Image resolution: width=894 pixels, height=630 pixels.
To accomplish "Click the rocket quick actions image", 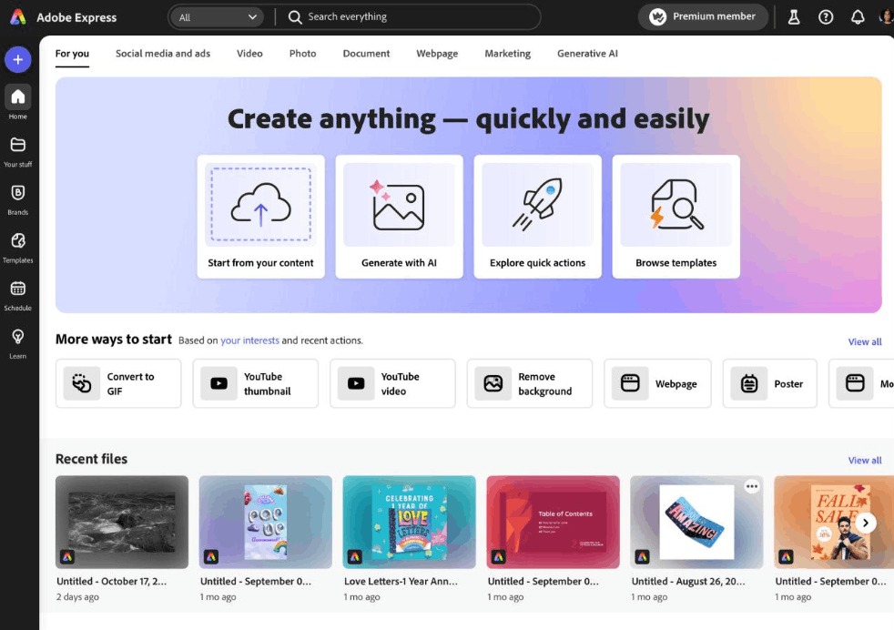I will point(537,204).
